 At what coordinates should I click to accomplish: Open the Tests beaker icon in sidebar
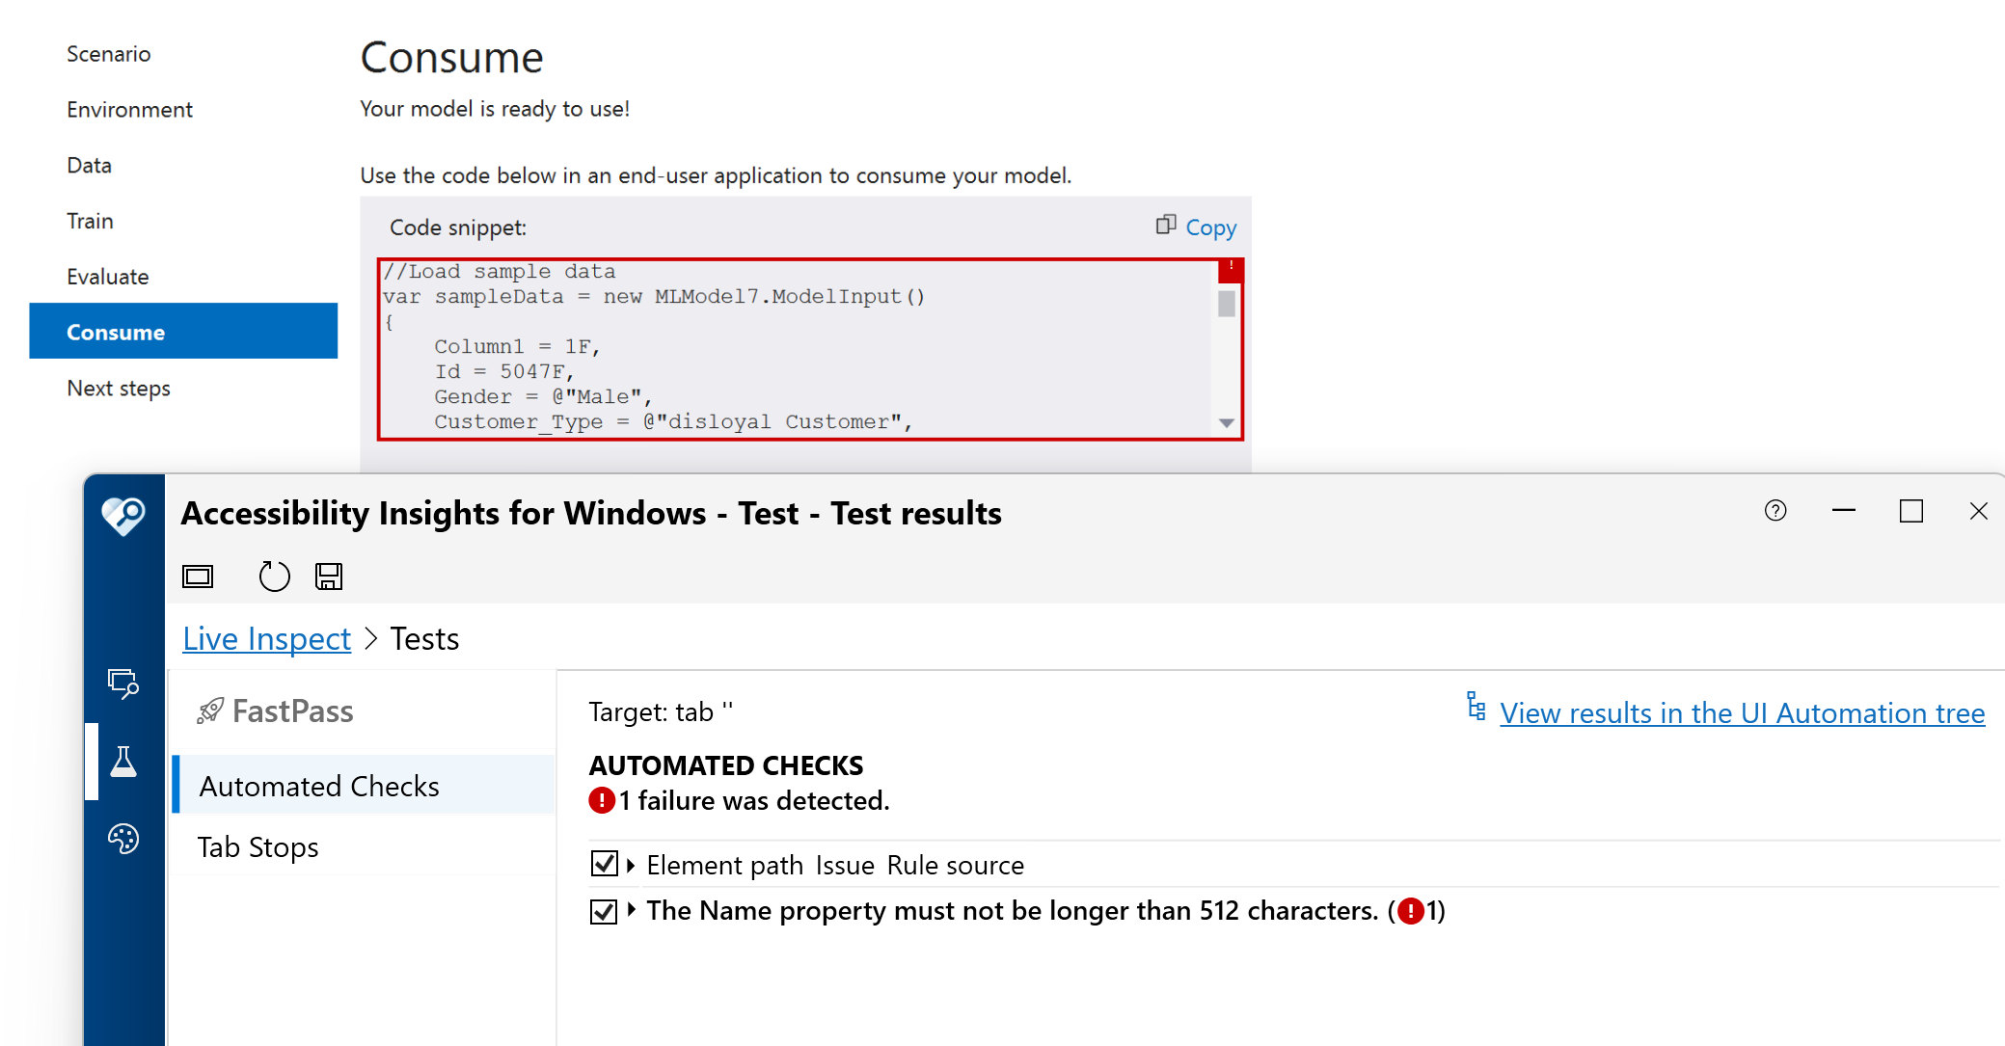[123, 762]
